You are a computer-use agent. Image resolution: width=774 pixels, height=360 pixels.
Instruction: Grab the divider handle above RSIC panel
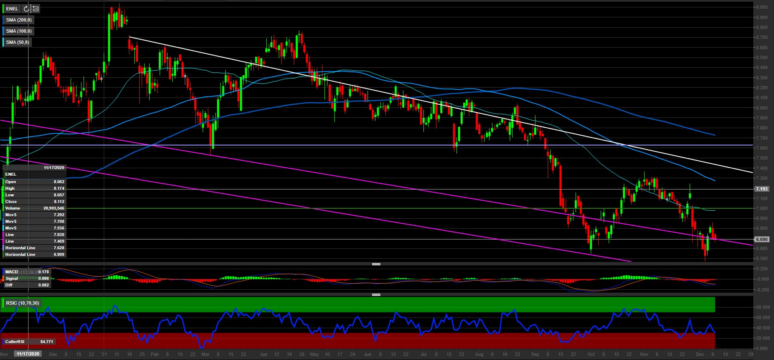[376, 295]
